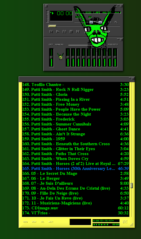The image size is (141, 239).
Task: Select 153. People Have the Power
Action: (x=76, y=109)
